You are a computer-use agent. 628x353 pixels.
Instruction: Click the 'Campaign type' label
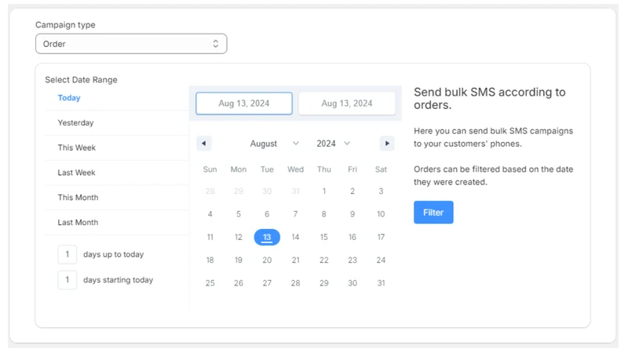point(65,25)
